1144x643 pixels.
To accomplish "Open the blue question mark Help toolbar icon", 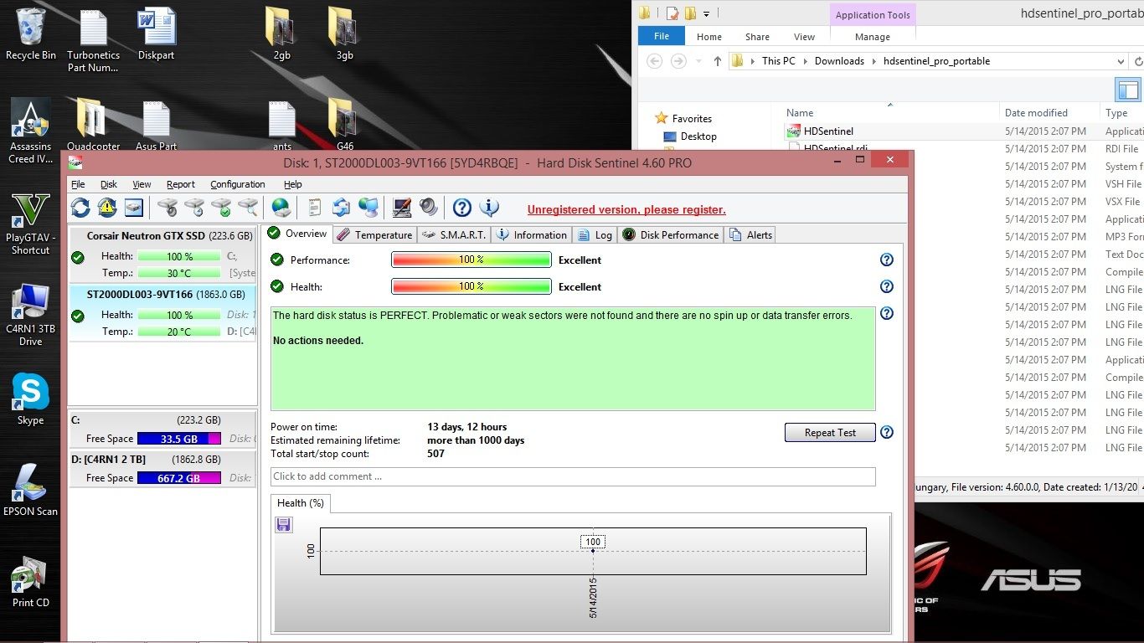I will pos(461,208).
